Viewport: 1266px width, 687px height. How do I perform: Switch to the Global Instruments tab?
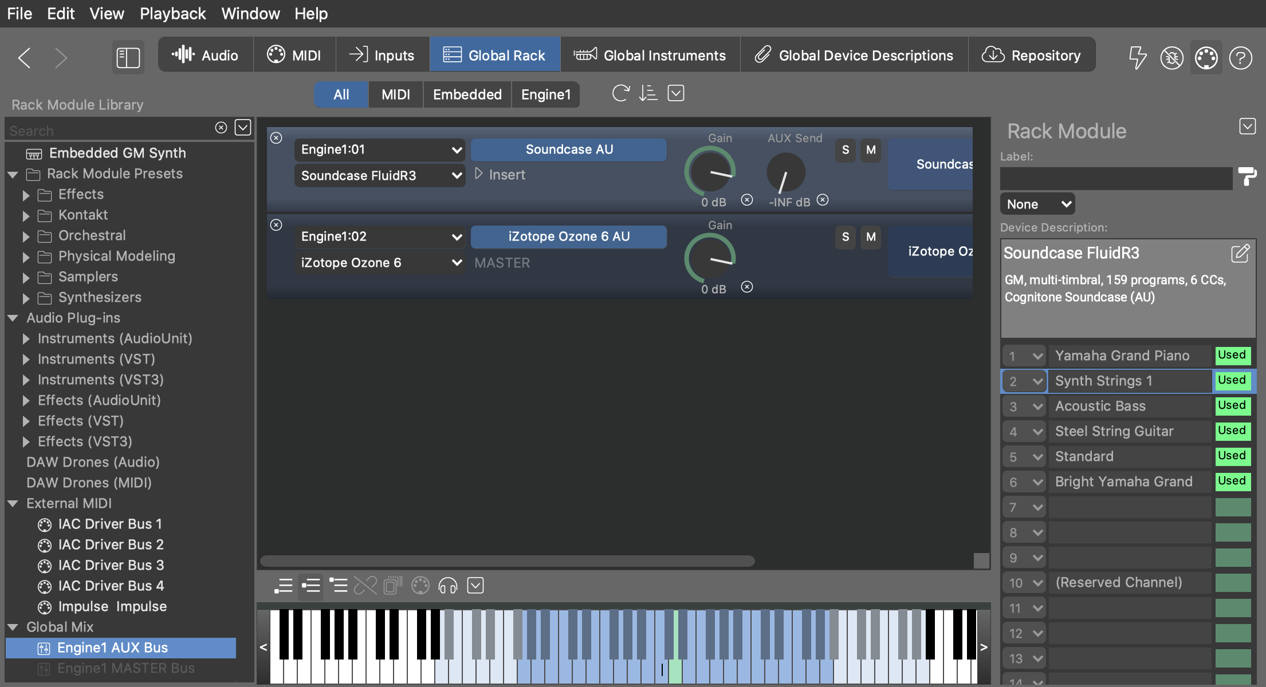coord(650,55)
